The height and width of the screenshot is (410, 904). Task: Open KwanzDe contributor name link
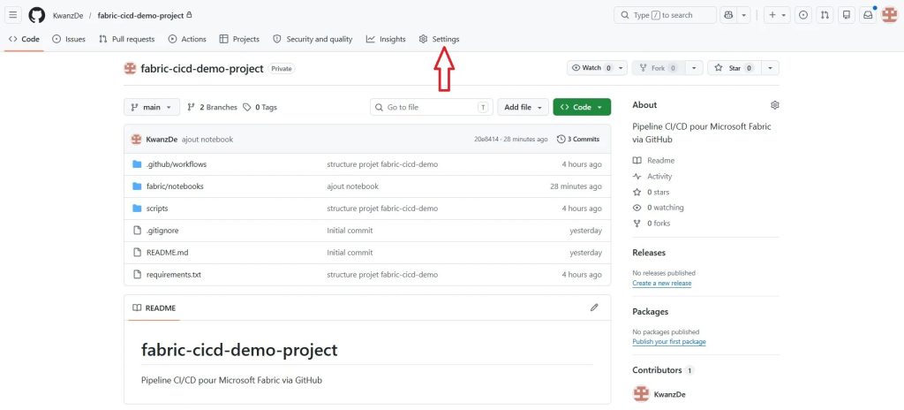pos(669,395)
